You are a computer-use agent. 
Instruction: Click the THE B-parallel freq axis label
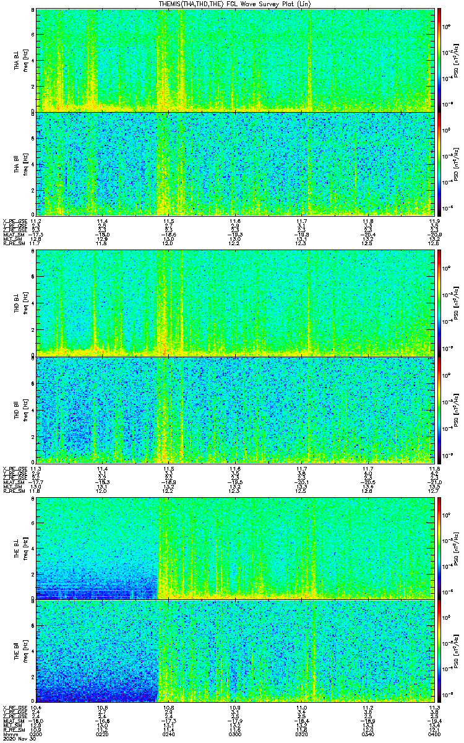tap(25, 650)
